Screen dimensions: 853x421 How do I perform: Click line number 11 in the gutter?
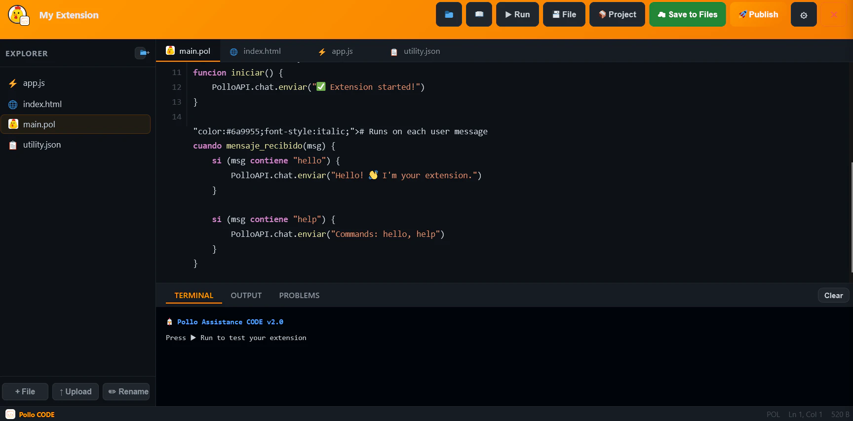pyautogui.click(x=177, y=73)
